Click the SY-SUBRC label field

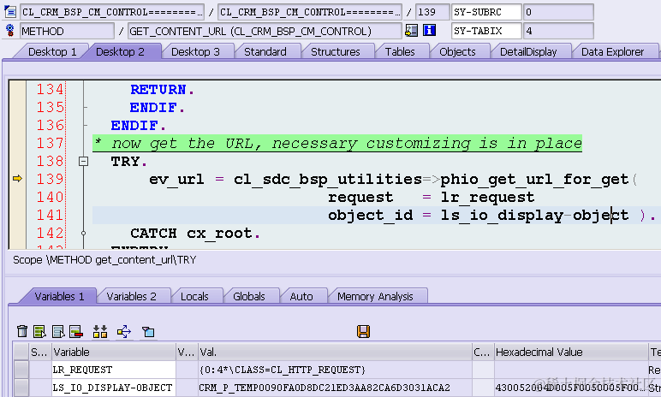coord(486,12)
